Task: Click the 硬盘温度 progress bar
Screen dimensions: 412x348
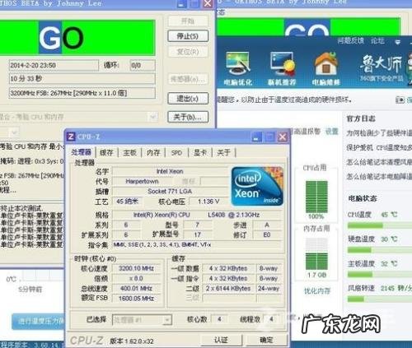Action: click(380, 250)
